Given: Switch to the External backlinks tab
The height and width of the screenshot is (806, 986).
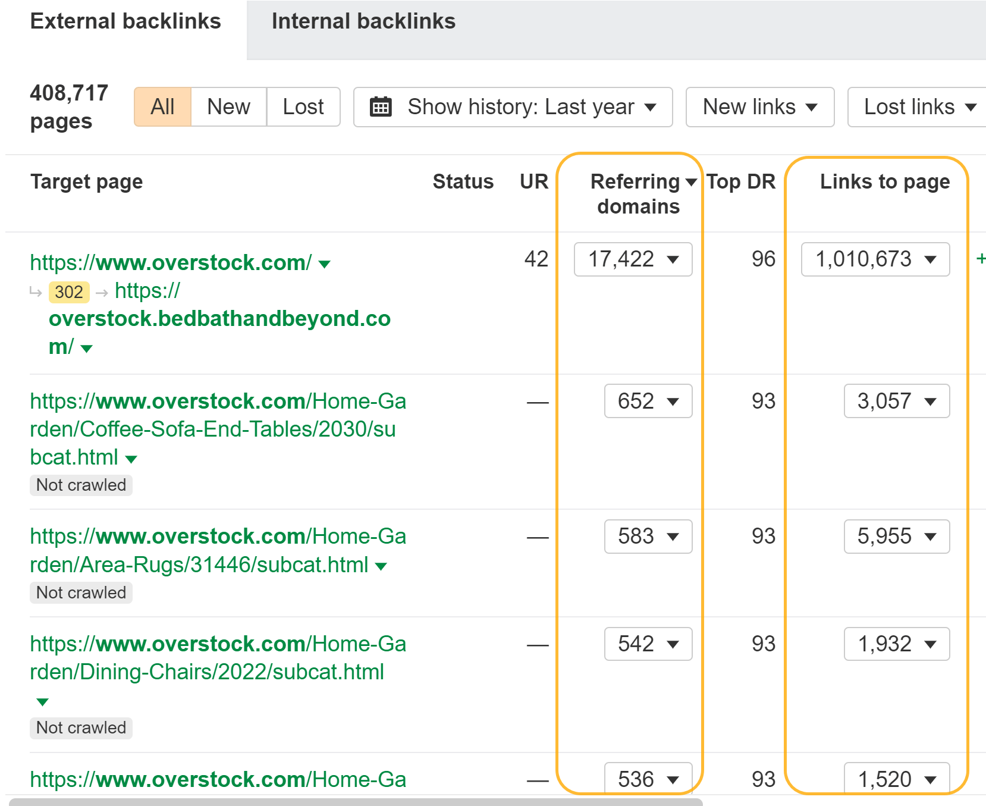Looking at the screenshot, I should click(127, 21).
